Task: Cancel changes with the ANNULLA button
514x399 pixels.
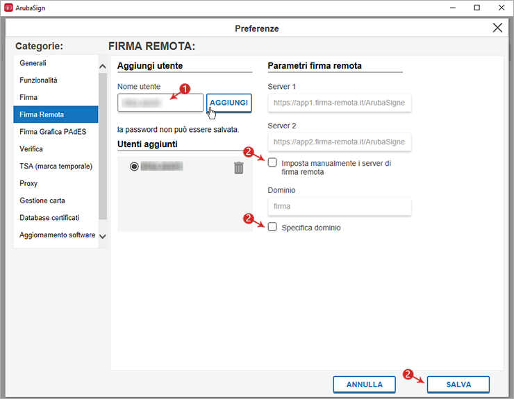Action: [x=364, y=384]
